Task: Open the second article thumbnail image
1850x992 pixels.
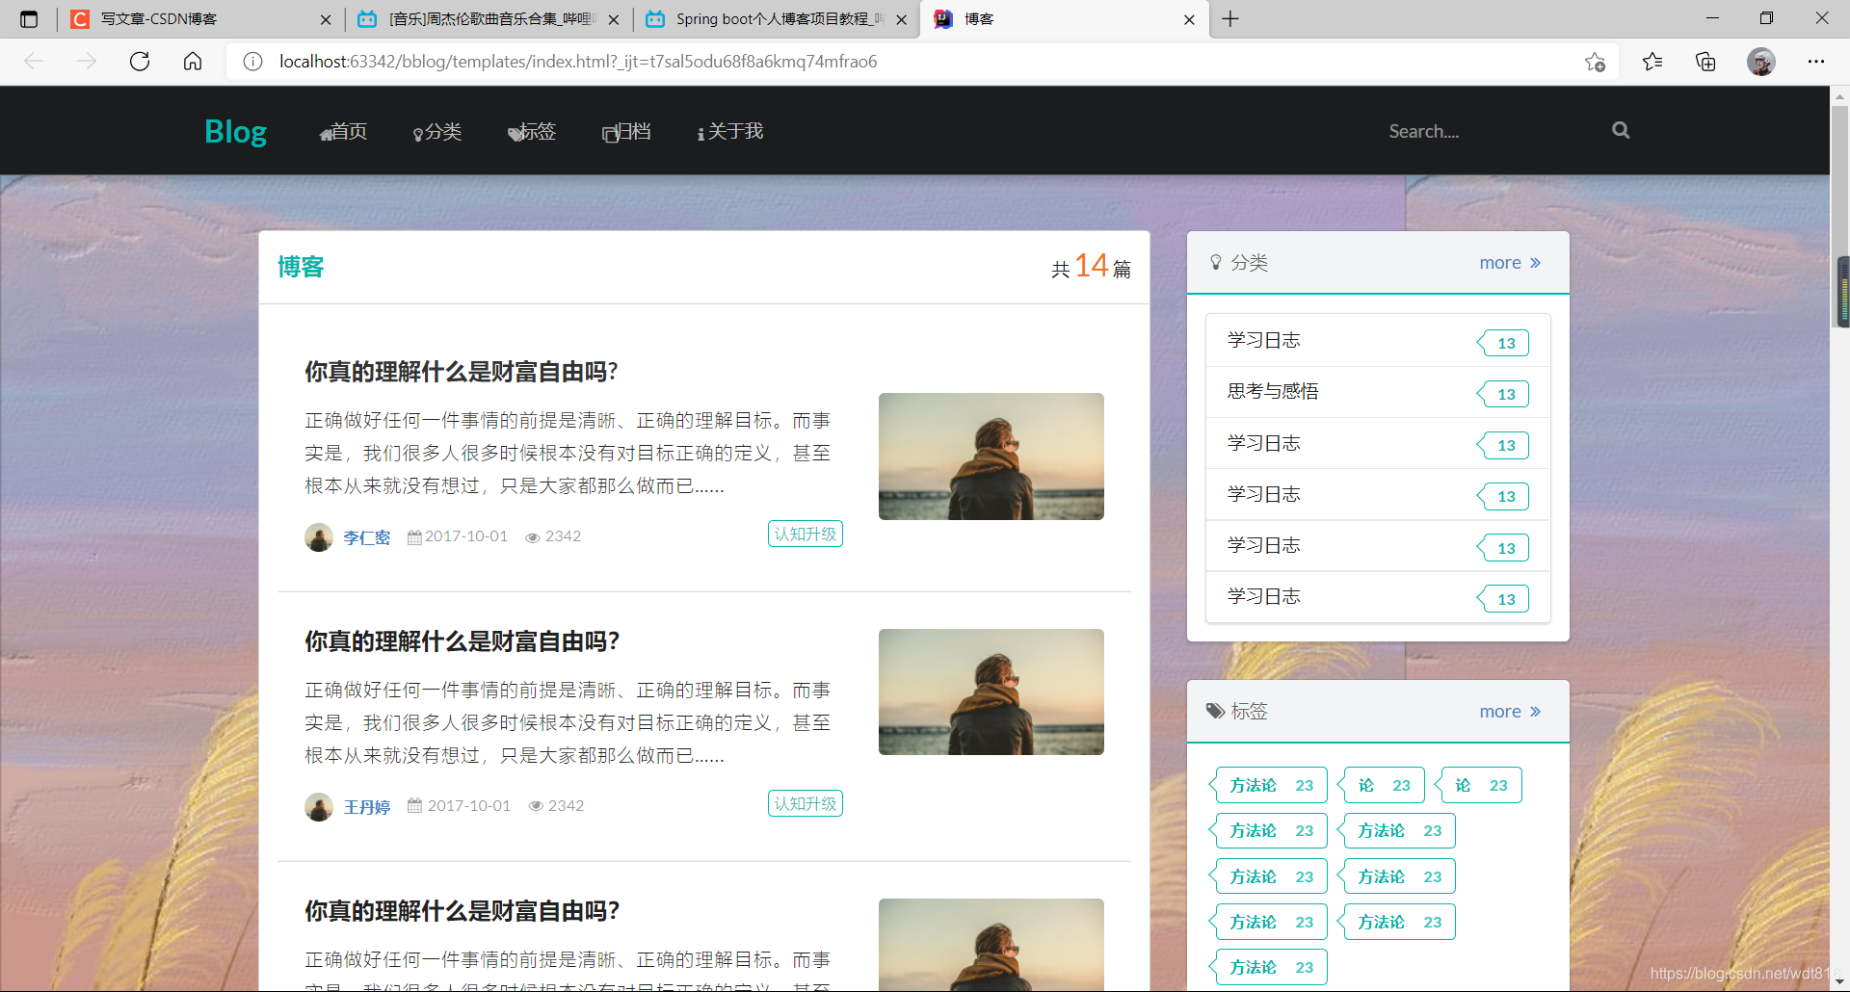Action: (991, 692)
